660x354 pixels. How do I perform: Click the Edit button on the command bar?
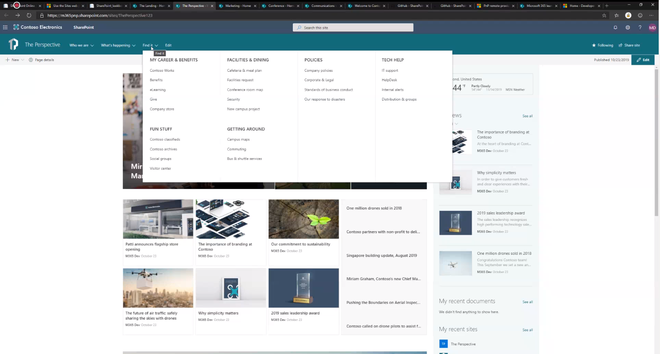(x=643, y=60)
